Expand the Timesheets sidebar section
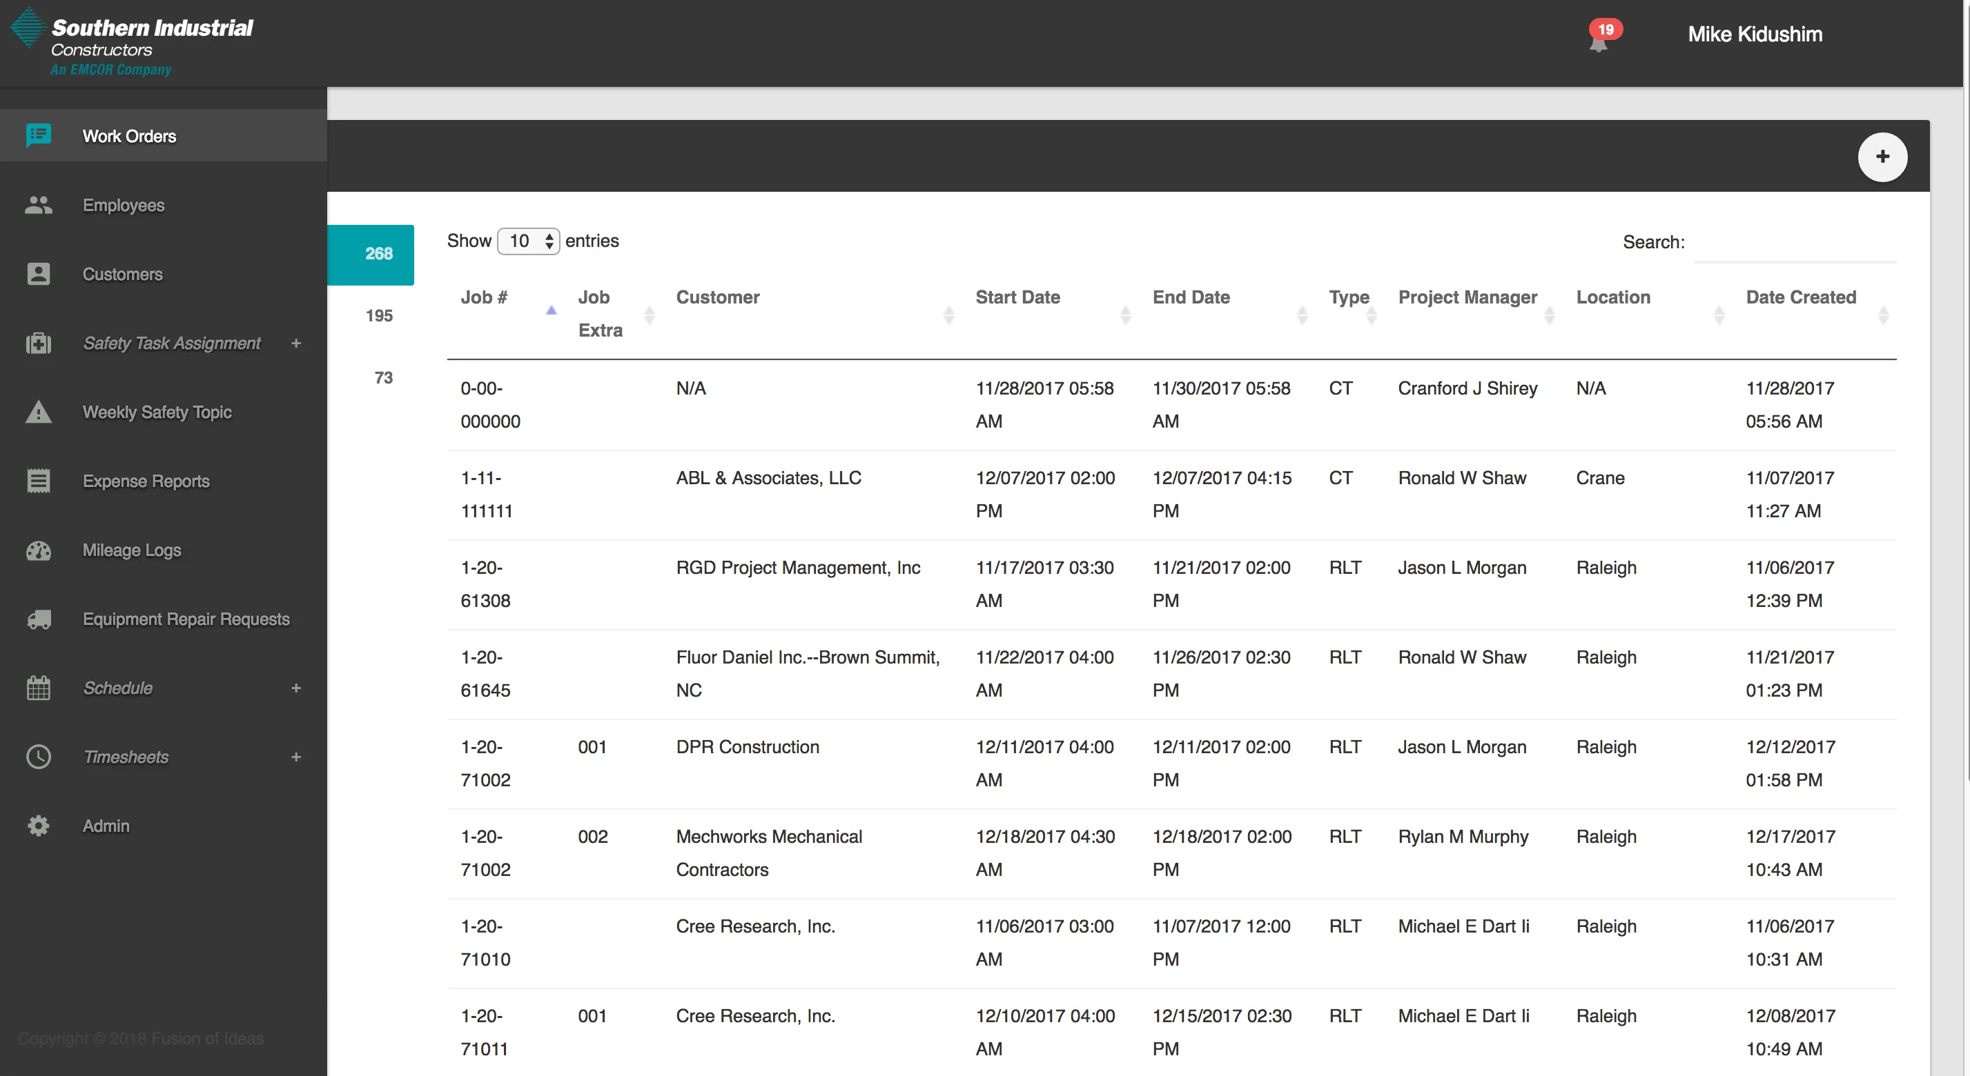Image resolution: width=1970 pixels, height=1076 pixels. coord(296,757)
